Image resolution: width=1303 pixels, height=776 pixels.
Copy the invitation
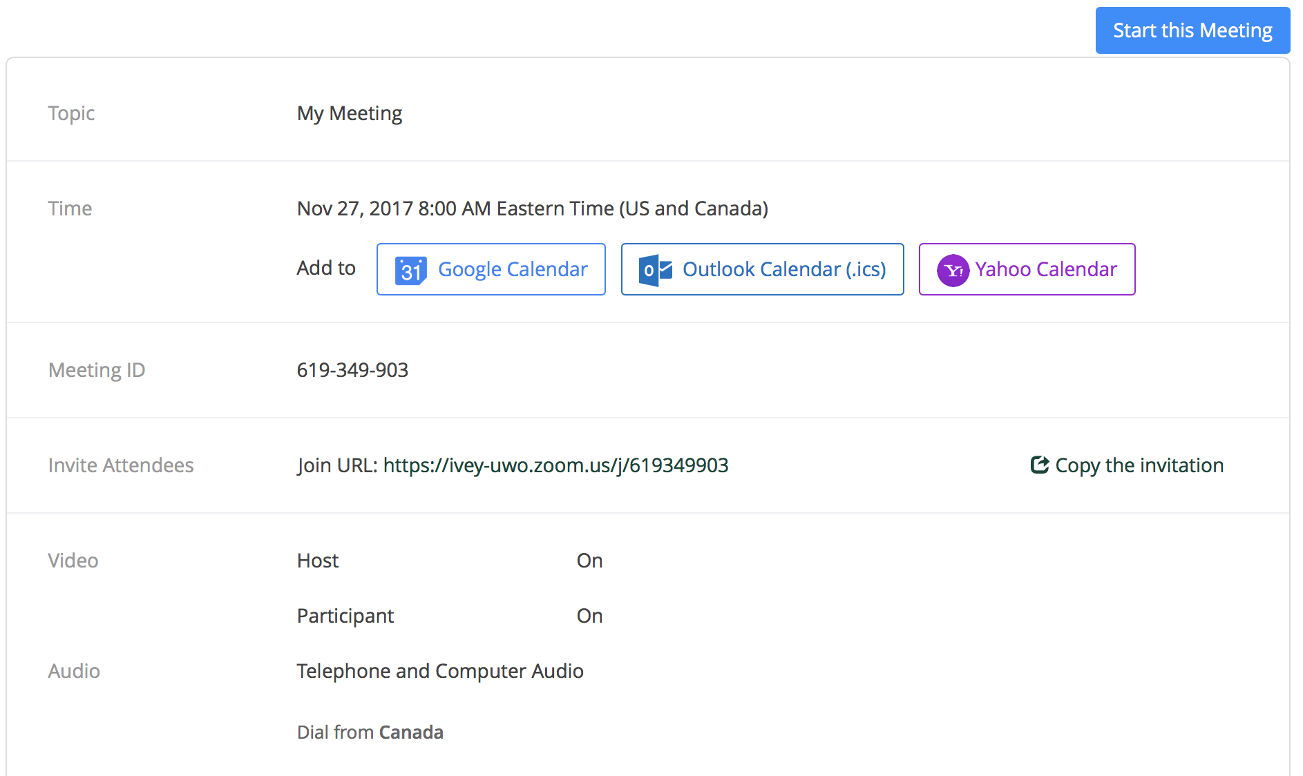(1126, 465)
